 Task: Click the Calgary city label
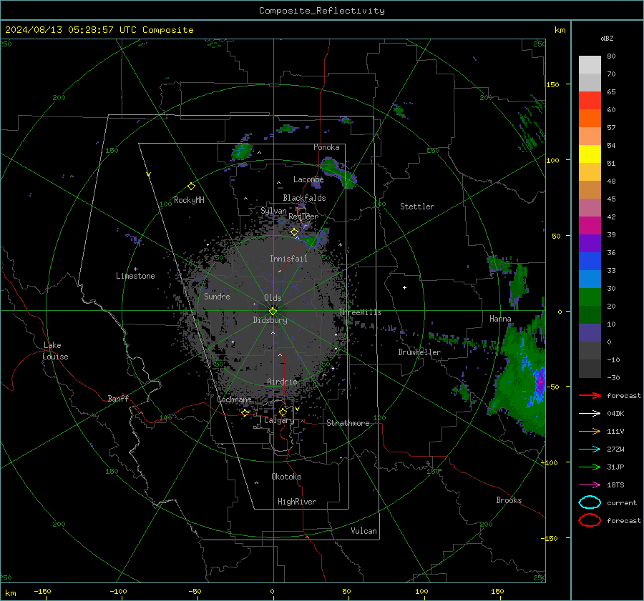tap(279, 420)
